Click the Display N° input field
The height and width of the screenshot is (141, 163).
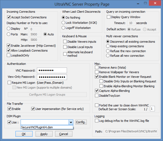(x=35, y=29)
